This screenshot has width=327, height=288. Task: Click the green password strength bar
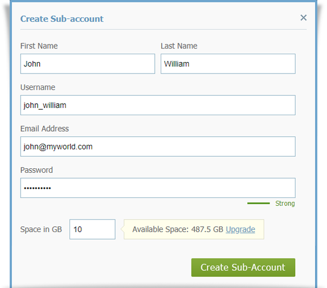click(x=259, y=203)
